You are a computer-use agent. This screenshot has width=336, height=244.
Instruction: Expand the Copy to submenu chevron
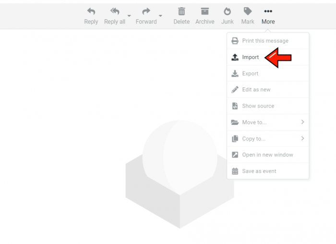pyautogui.click(x=302, y=138)
